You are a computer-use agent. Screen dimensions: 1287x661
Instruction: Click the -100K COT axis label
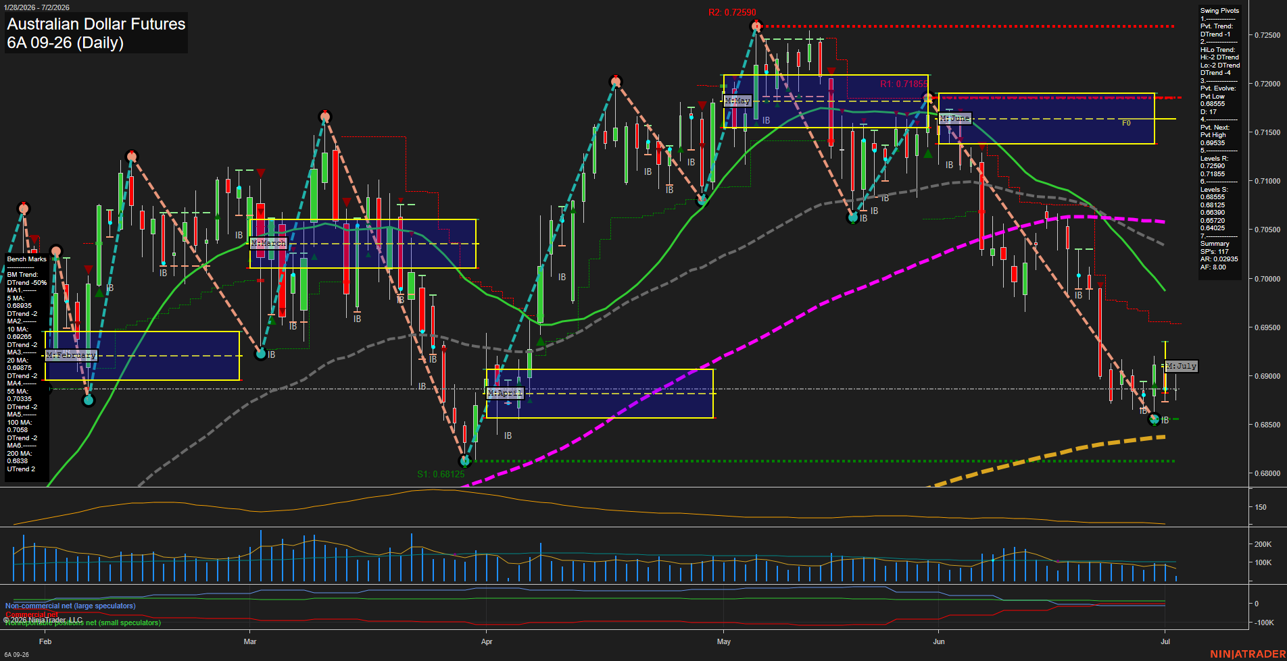(1264, 623)
